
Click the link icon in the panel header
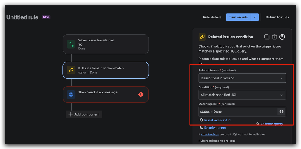tap(202, 37)
